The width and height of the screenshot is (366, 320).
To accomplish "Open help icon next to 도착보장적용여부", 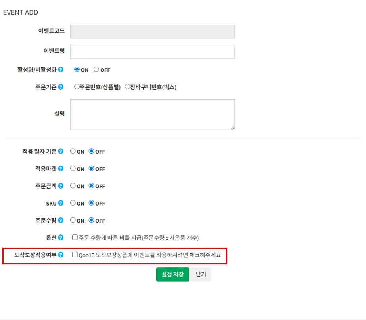I will click(x=61, y=255).
